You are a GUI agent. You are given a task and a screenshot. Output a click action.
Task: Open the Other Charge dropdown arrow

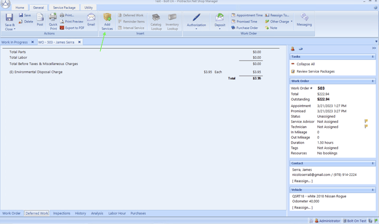291,21
